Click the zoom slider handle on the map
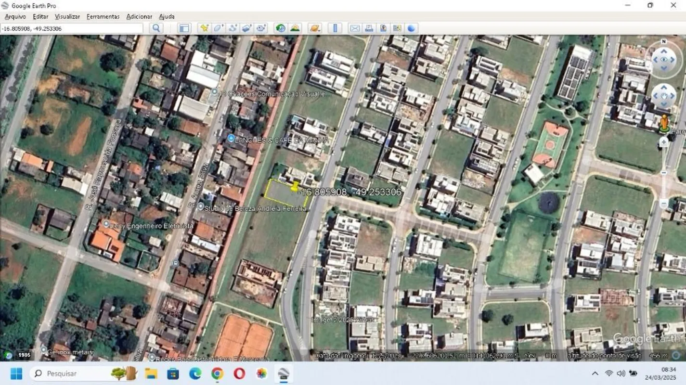 click(x=664, y=172)
